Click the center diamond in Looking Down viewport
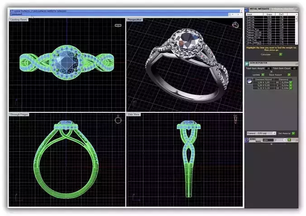This screenshot has height=216, width=306. coord(67,62)
